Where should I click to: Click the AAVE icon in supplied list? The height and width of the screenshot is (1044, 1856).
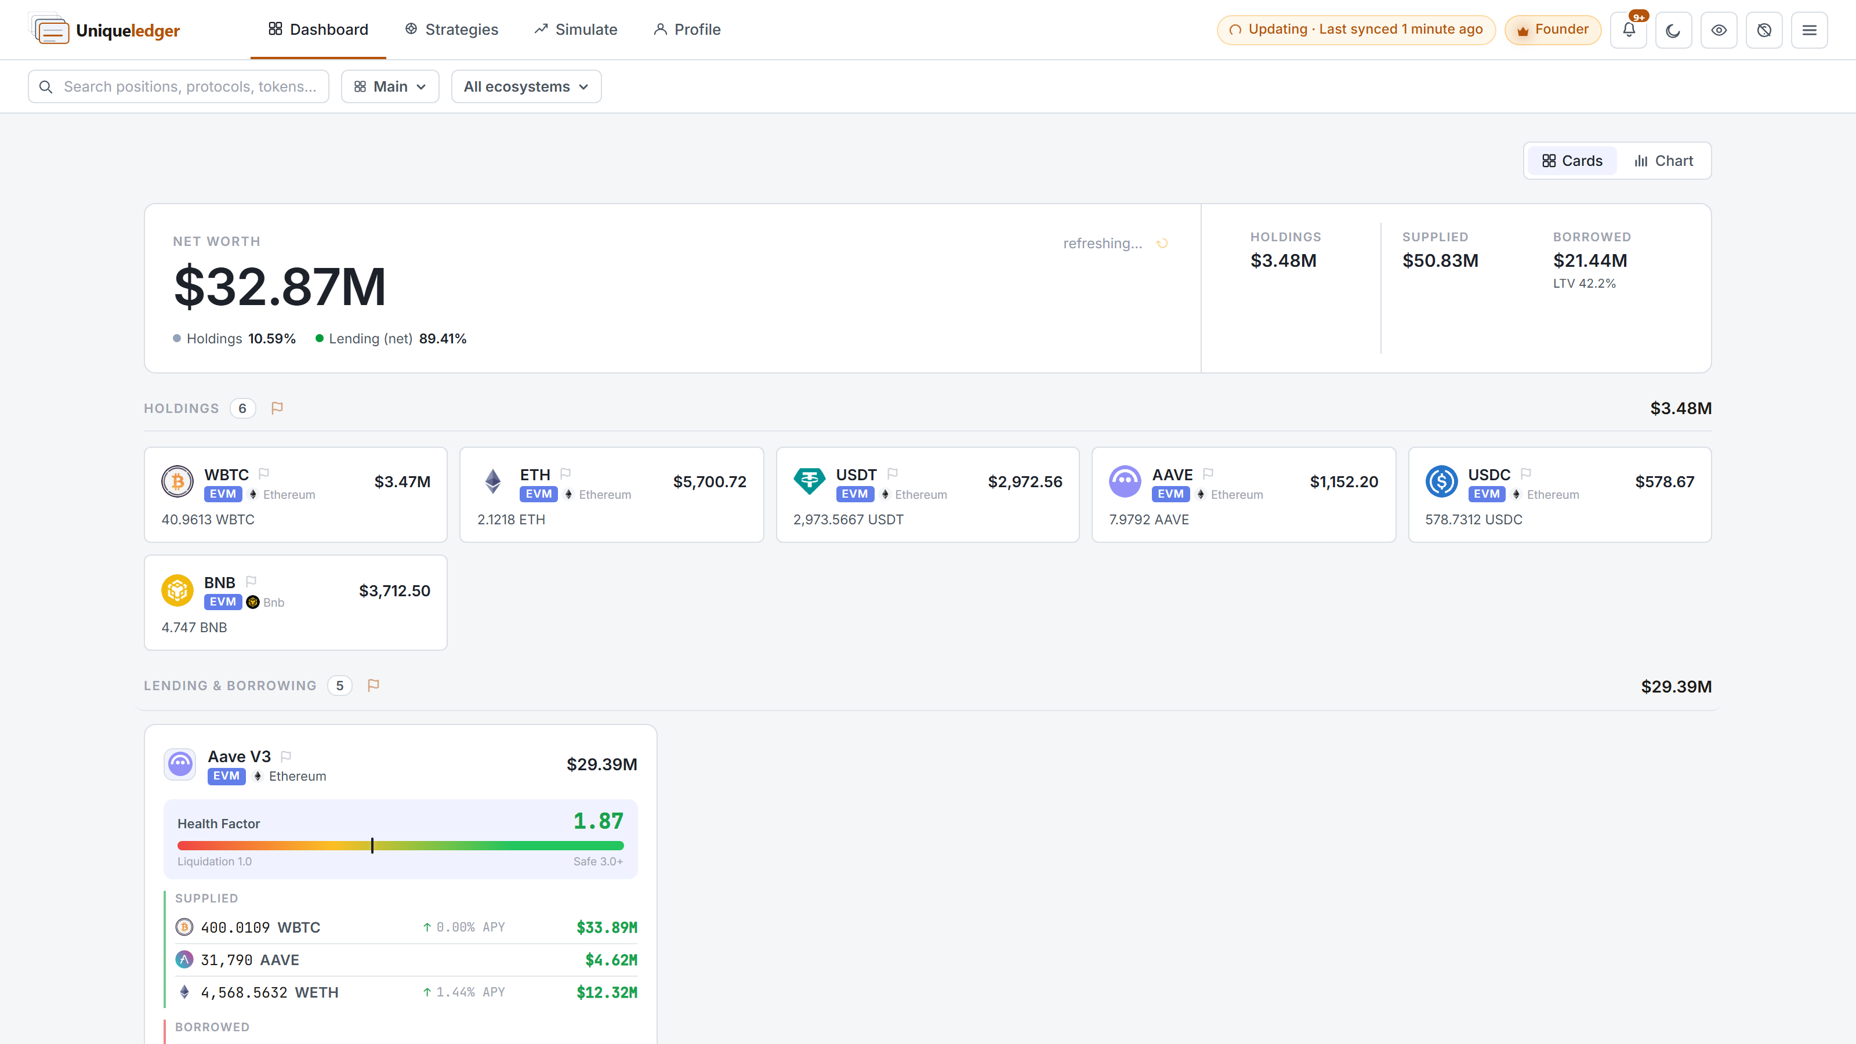coord(184,960)
